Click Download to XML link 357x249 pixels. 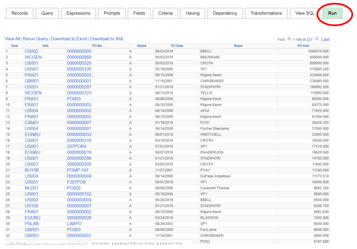[x=107, y=39]
